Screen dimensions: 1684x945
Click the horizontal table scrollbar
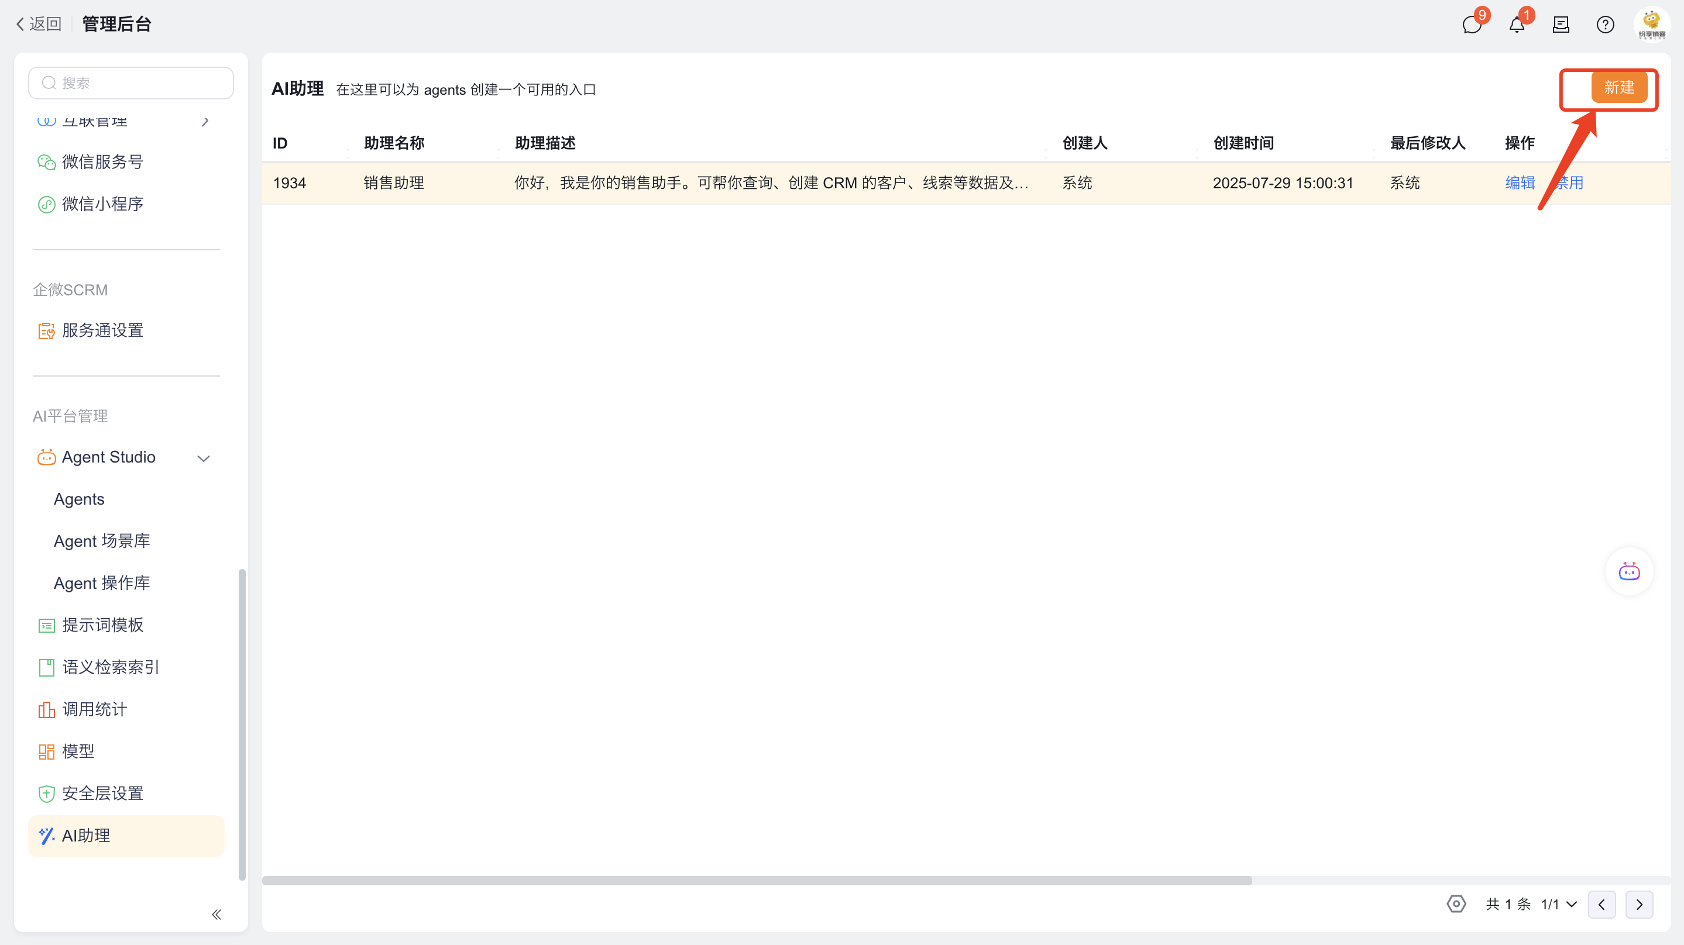pos(757,880)
